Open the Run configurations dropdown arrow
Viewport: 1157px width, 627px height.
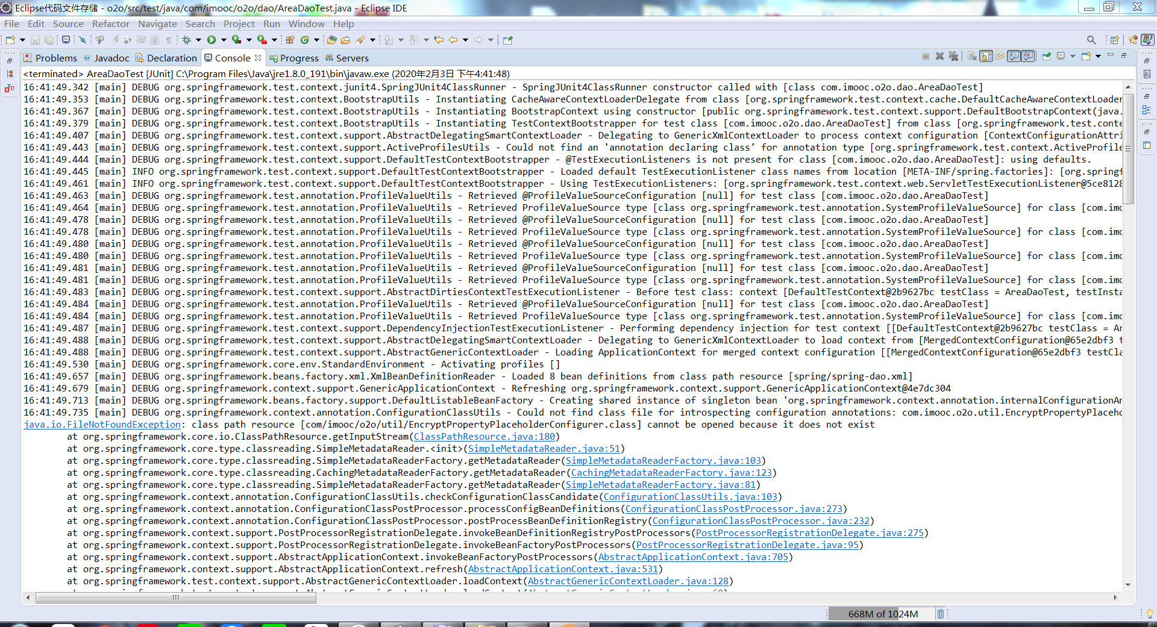[x=224, y=40]
